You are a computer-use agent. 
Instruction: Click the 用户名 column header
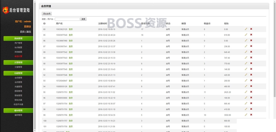59,23
